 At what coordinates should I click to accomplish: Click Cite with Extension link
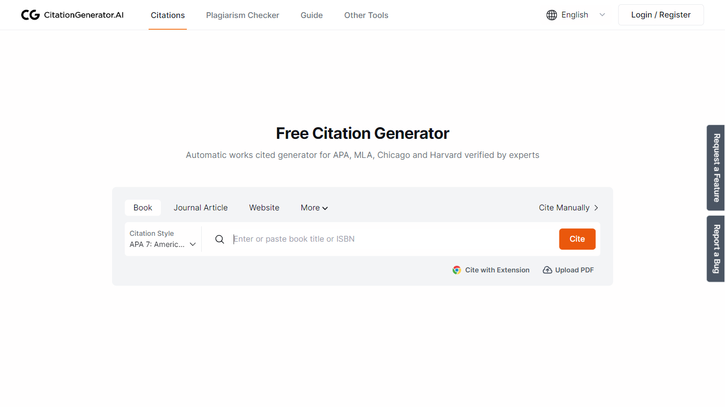(491, 270)
